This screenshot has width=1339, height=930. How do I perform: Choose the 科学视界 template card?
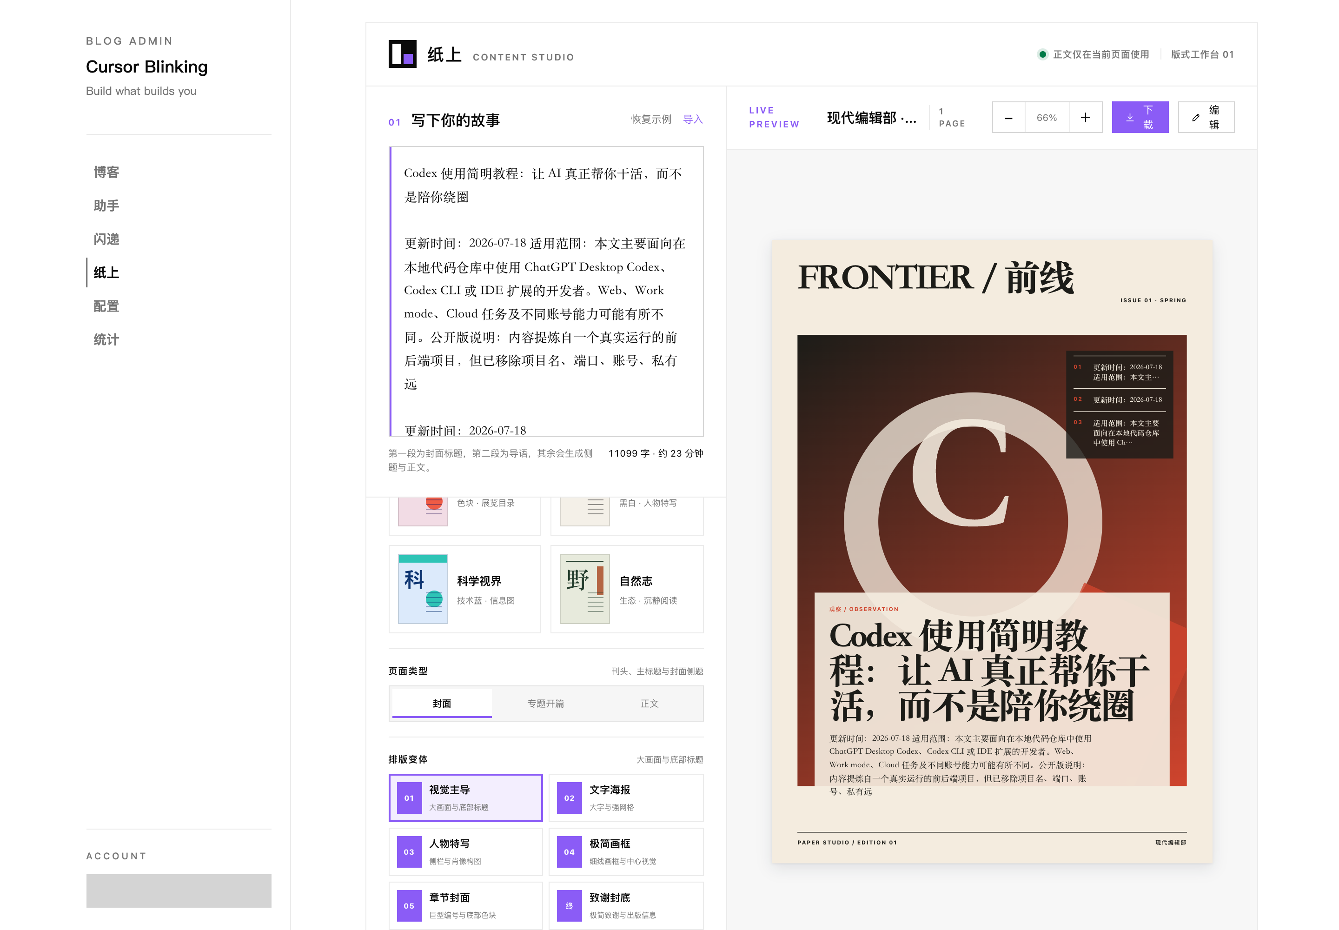click(464, 589)
